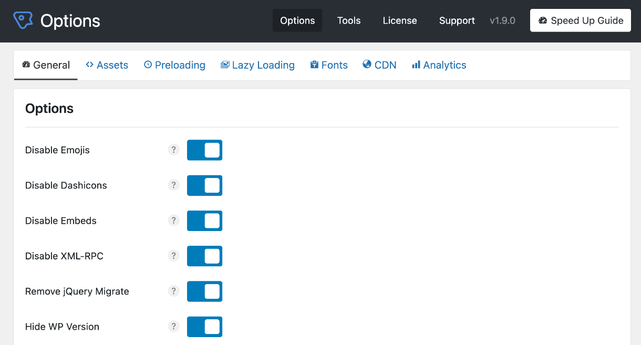Toggle the Hide WP Version switch
641x345 pixels.
(x=205, y=327)
